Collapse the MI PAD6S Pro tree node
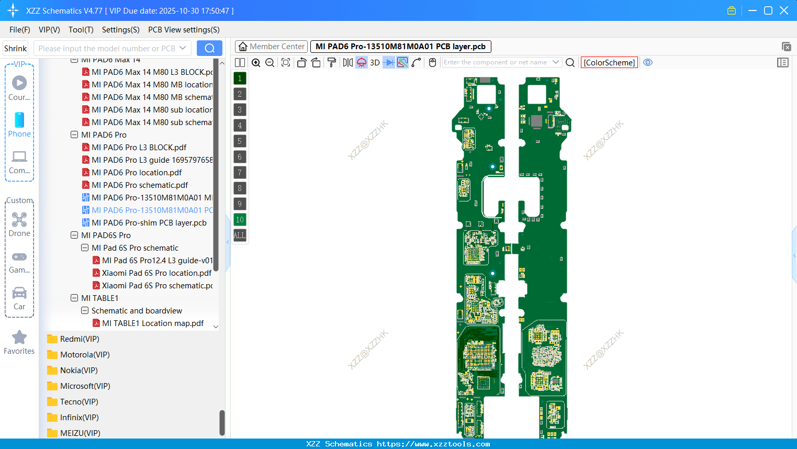 74,235
